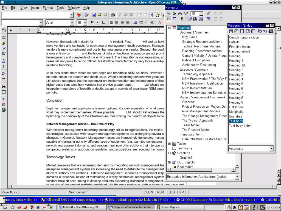Click the Print document icon
The height and width of the screenshot is (211, 281).
(x=113, y=15)
